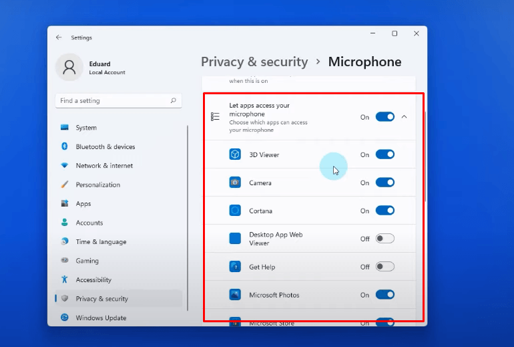Select Personalization in the sidebar
This screenshot has height=347, width=514.
(119, 185)
